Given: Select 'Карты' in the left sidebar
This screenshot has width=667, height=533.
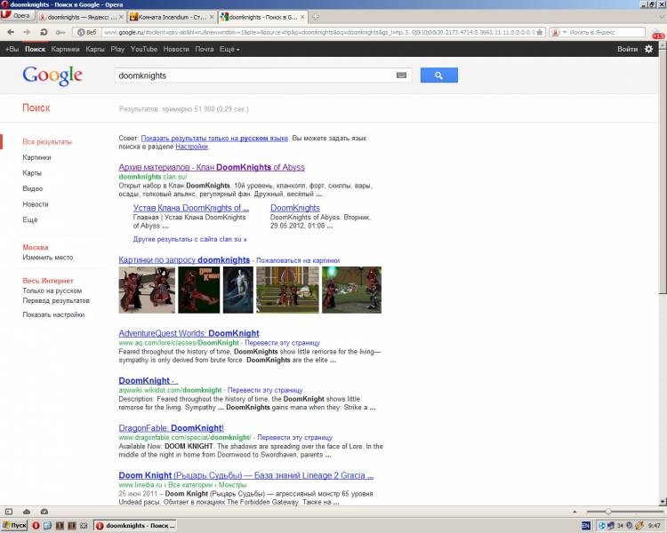Looking at the screenshot, I should pos(32,173).
